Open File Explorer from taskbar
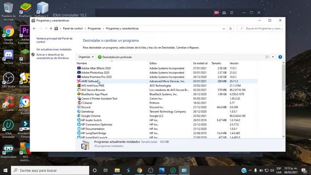Viewport: 311px width, 175px height. point(117,171)
